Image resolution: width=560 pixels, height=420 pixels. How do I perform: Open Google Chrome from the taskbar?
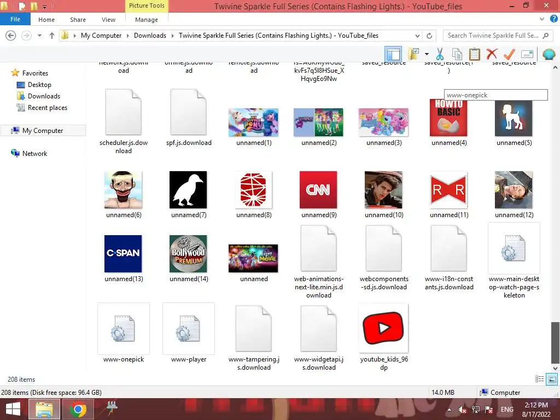(x=78, y=409)
